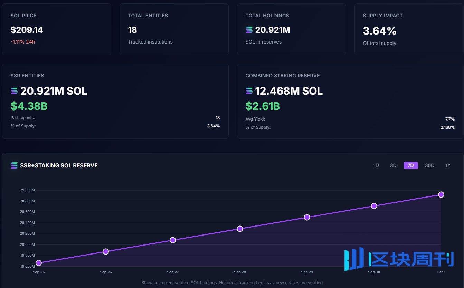464x288 pixels.
Task: Click the SOL Price $209.14 value
Action: pyautogui.click(x=27, y=30)
